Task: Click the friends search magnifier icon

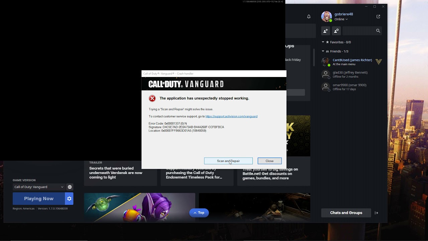Action: pos(378,31)
